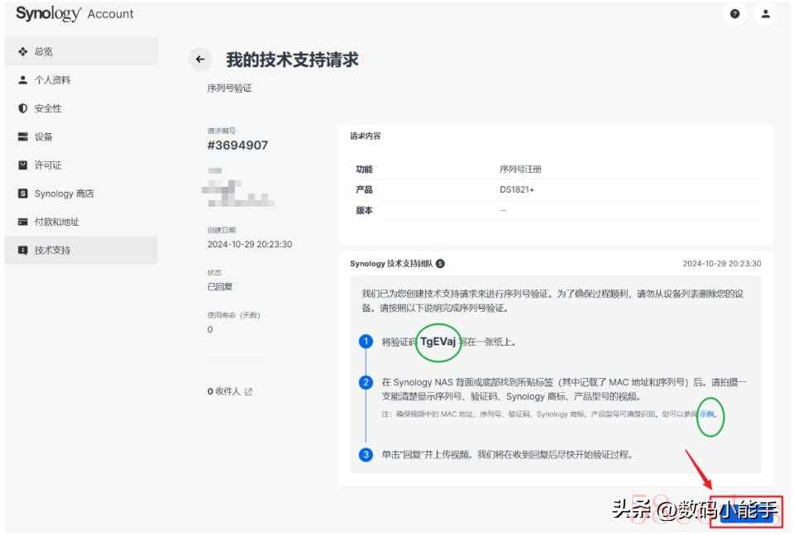Click the 序列号验证 subtitle
Viewport: 794px width, 535px height.
coord(229,88)
